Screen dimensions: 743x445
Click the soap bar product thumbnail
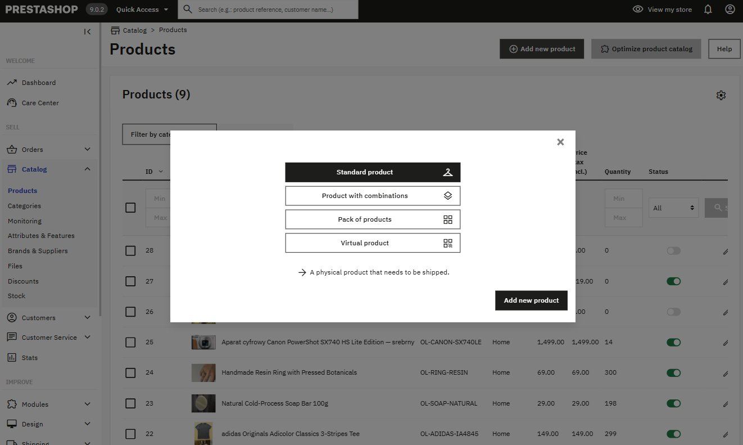pos(203,403)
